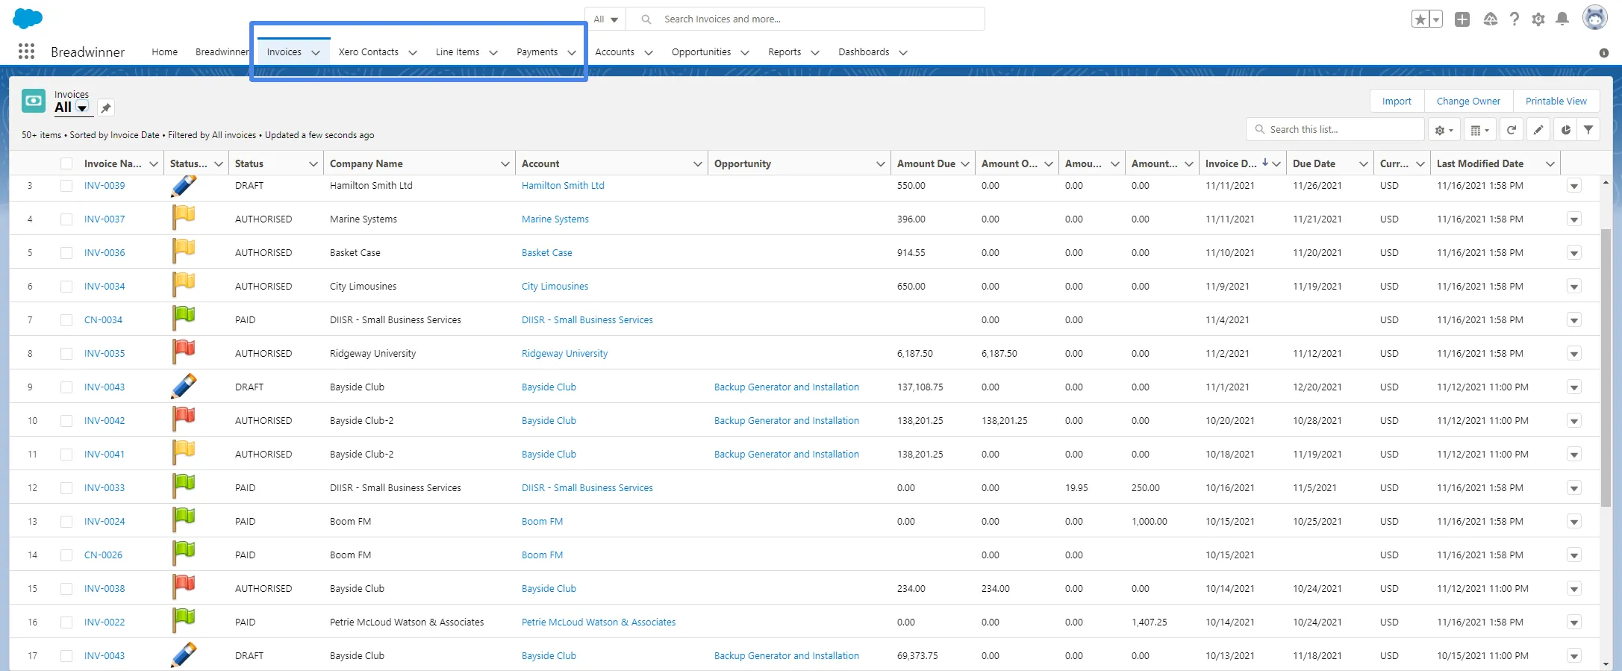The image size is (1622, 671).
Task: Open the Company Name column menu
Action: coord(505,163)
